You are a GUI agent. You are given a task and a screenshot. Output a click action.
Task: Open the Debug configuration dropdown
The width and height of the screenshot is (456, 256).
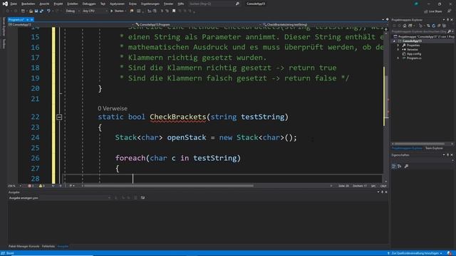[73, 11]
